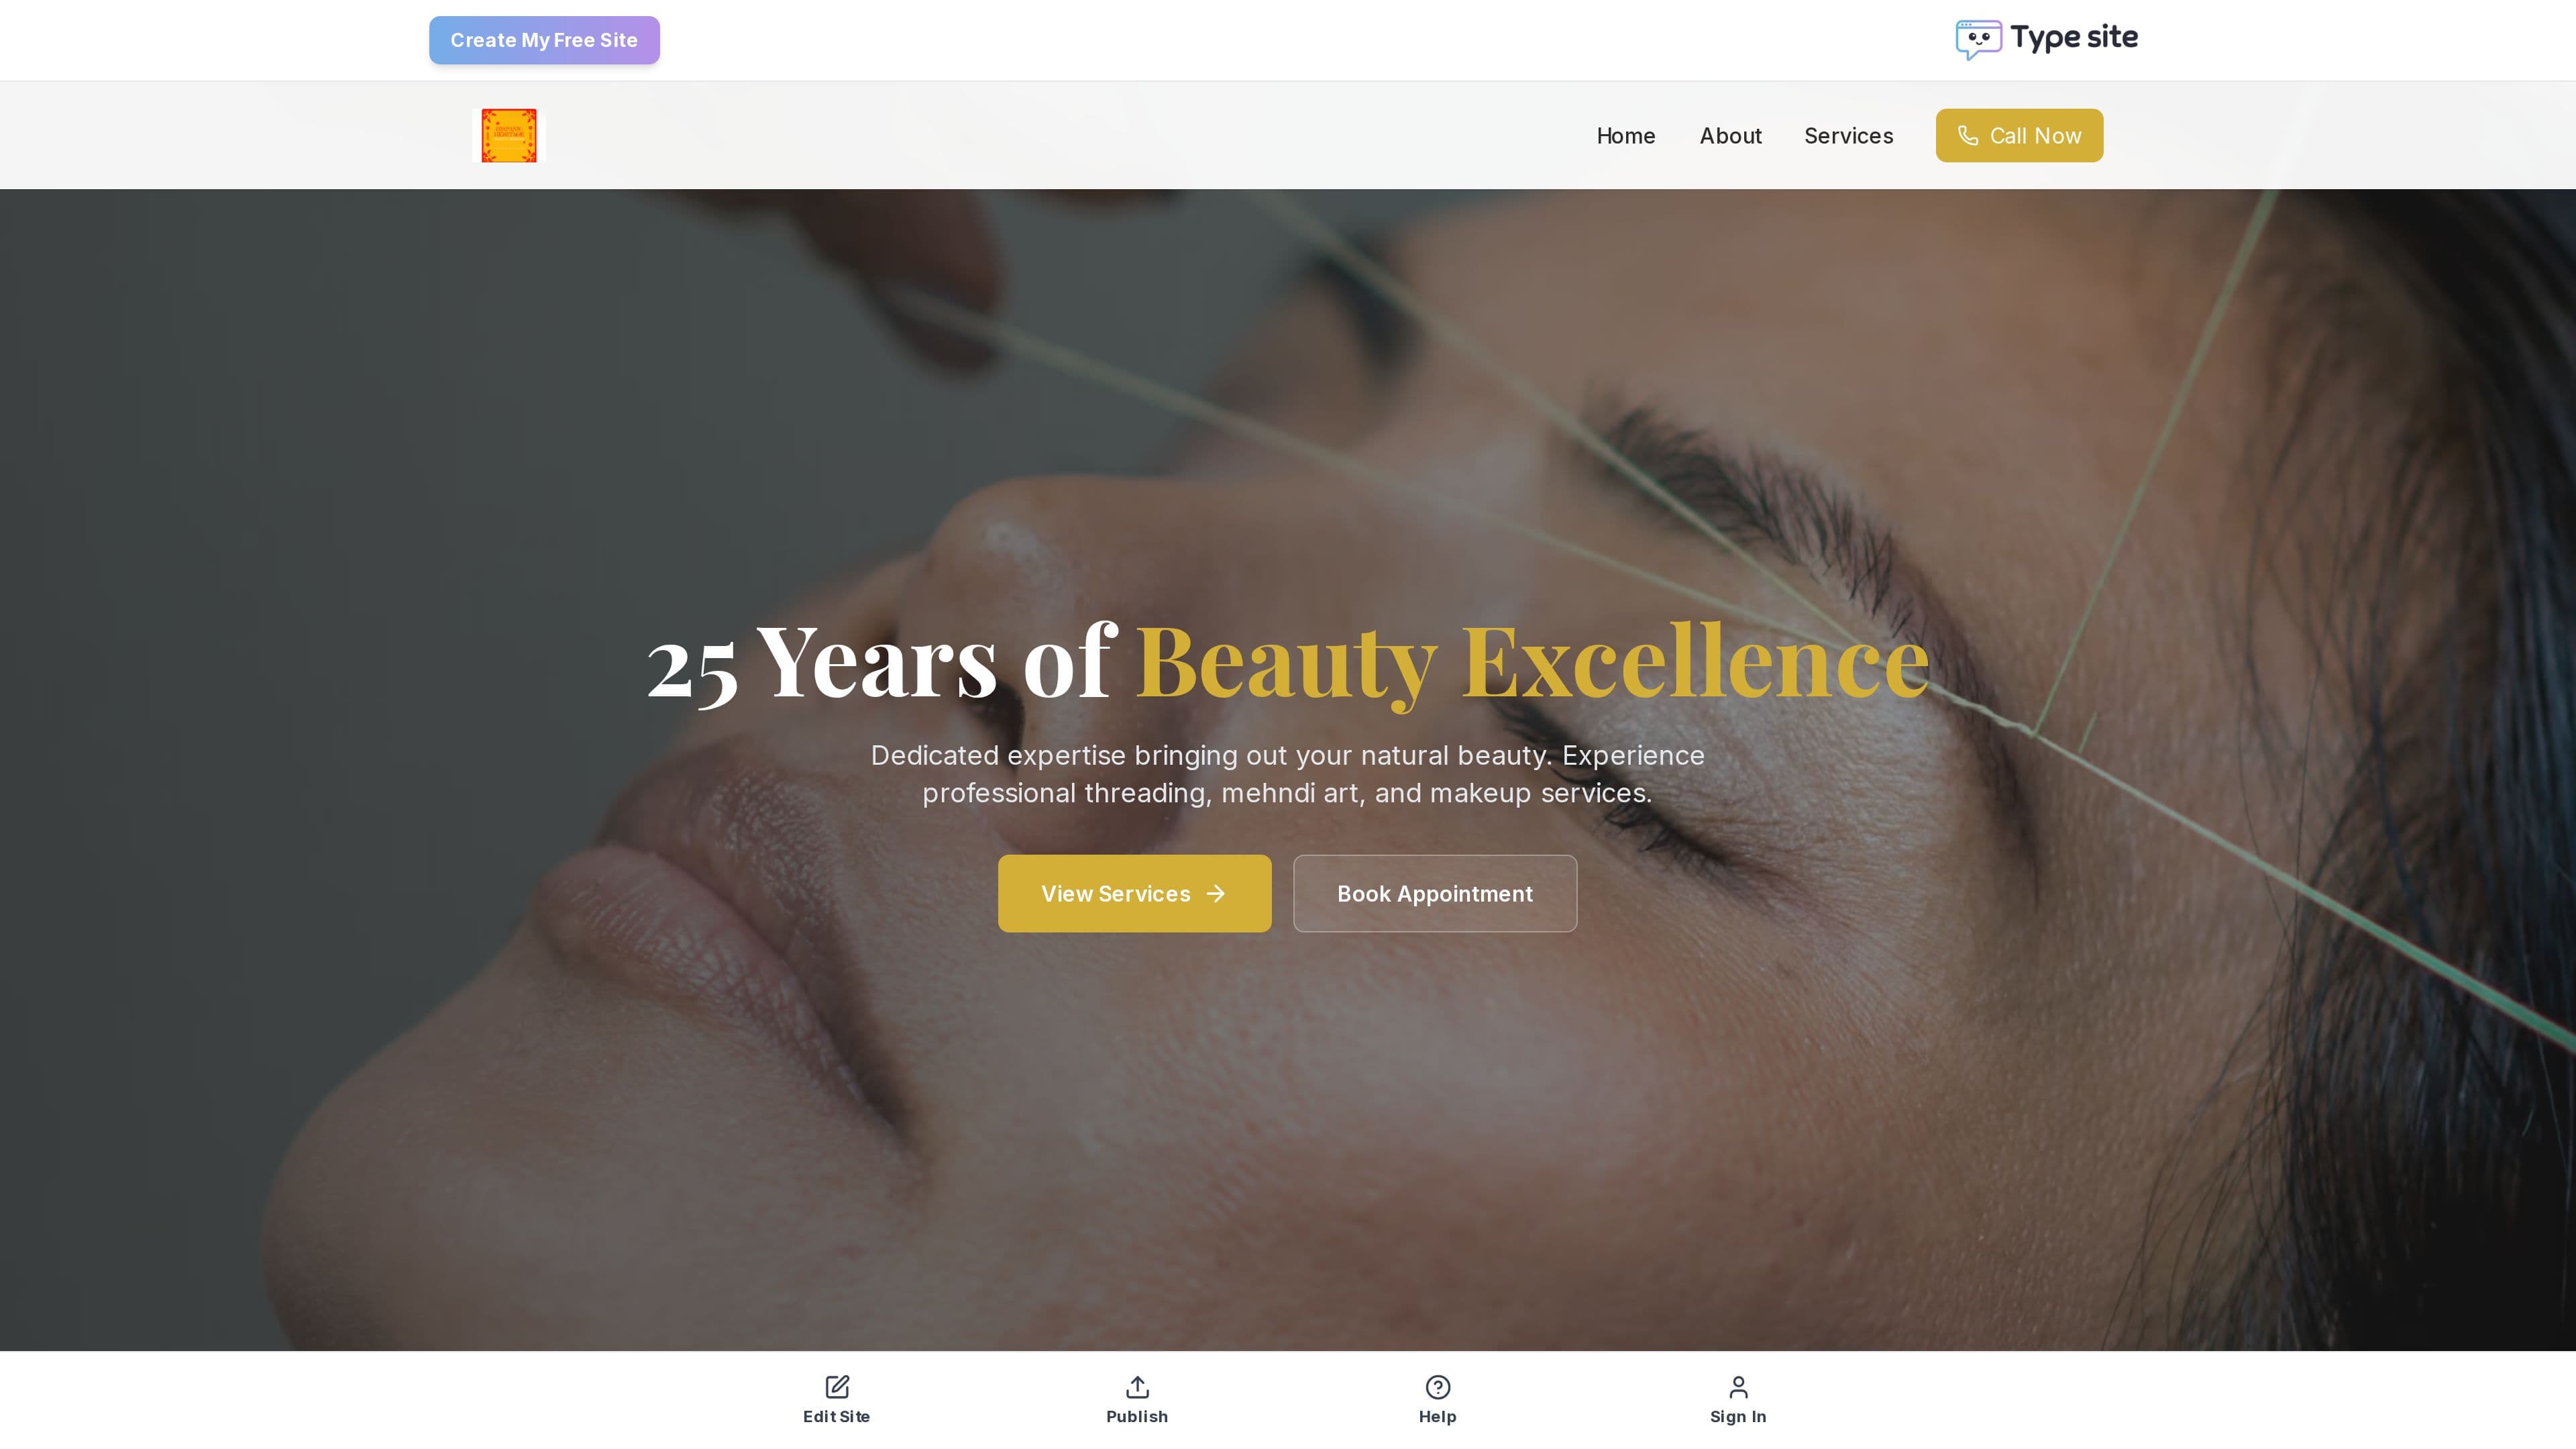The width and height of the screenshot is (2576, 1449).
Task: Click the View Services button label
Action: coord(1115,893)
